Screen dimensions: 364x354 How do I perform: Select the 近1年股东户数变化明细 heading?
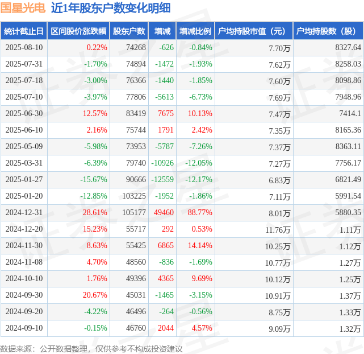coord(111,7)
